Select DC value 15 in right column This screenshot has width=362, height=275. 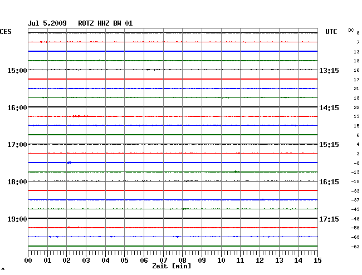pyautogui.click(x=356, y=126)
